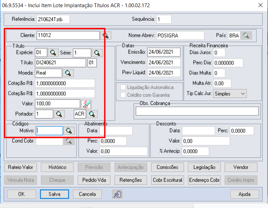Focus the Espécie field
Viewport: 268px width, 208px height.
coord(41,53)
